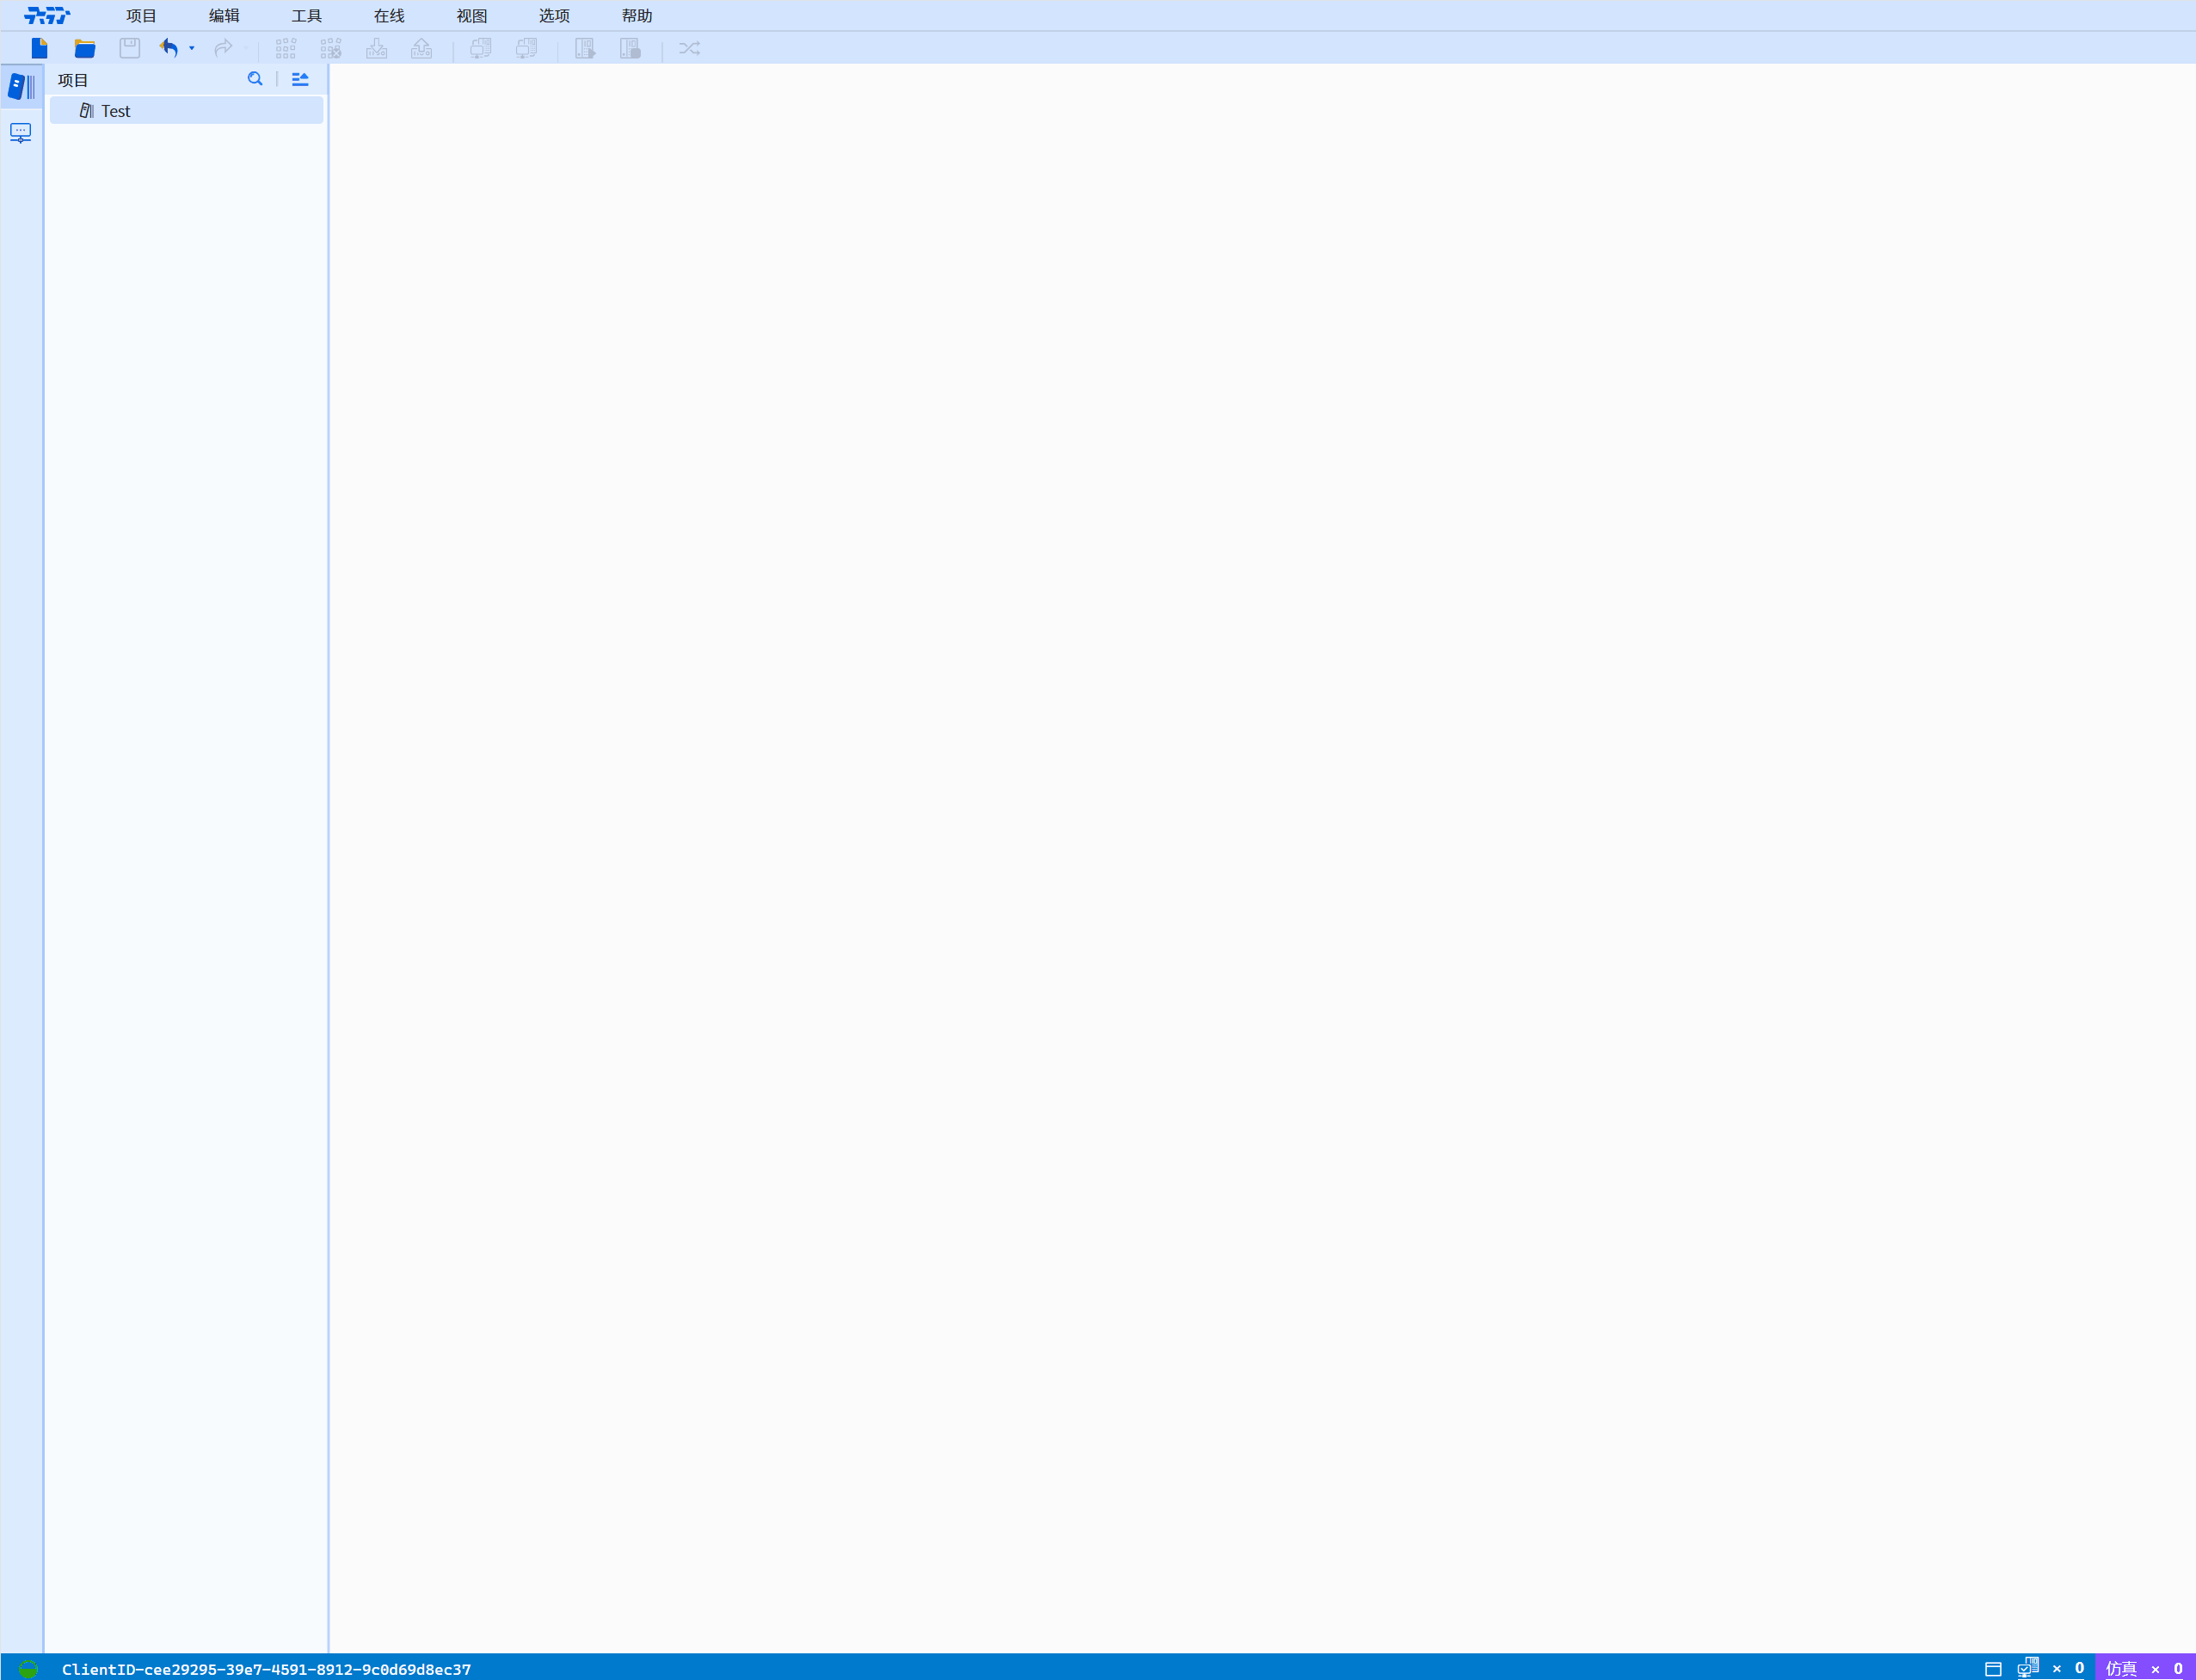This screenshot has height=1680, width=2196.
Task: Click the upload-from-device toolbar icon
Action: [x=421, y=48]
